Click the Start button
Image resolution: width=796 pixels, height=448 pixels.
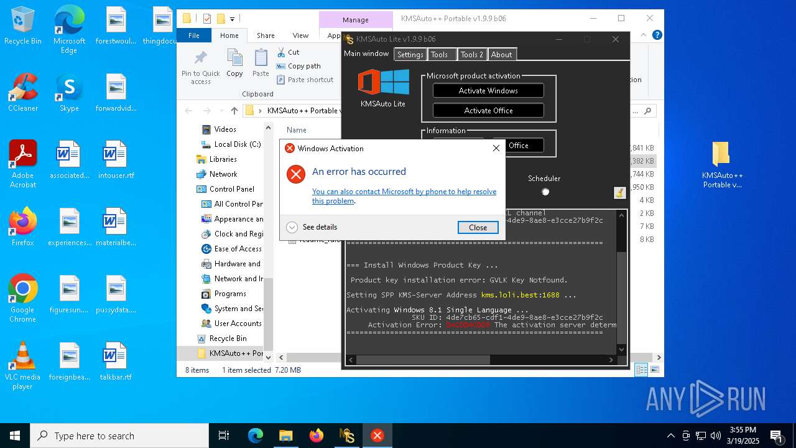15,436
